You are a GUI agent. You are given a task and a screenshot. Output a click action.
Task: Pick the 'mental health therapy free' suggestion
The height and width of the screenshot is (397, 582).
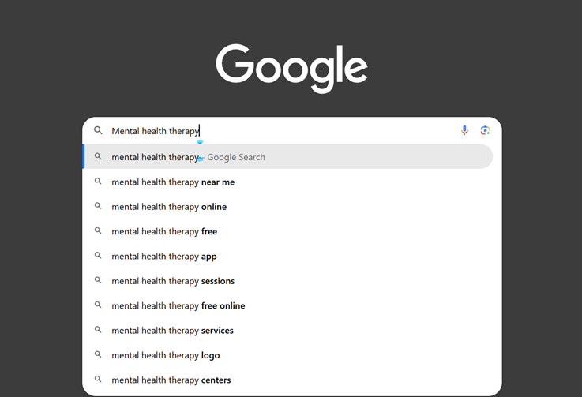[x=288, y=231]
